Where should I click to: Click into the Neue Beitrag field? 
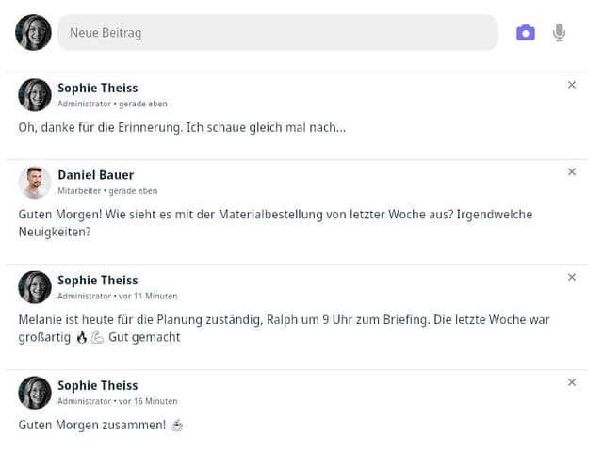pos(278,33)
